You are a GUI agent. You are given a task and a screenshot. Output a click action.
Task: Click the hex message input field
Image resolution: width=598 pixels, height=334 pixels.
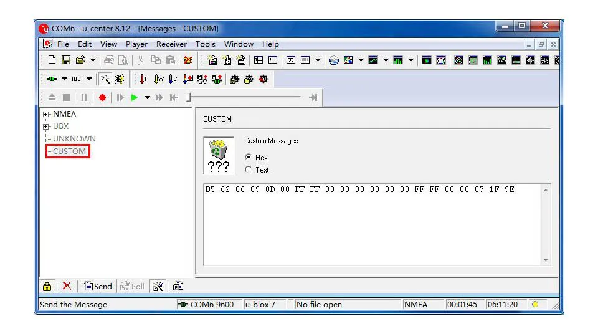[373, 225]
